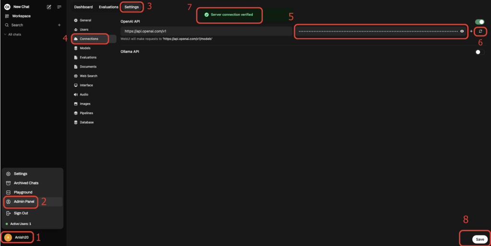The height and width of the screenshot is (246, 491).
Task: Click the Active Users: 1 status
Action: pos(21,224)
